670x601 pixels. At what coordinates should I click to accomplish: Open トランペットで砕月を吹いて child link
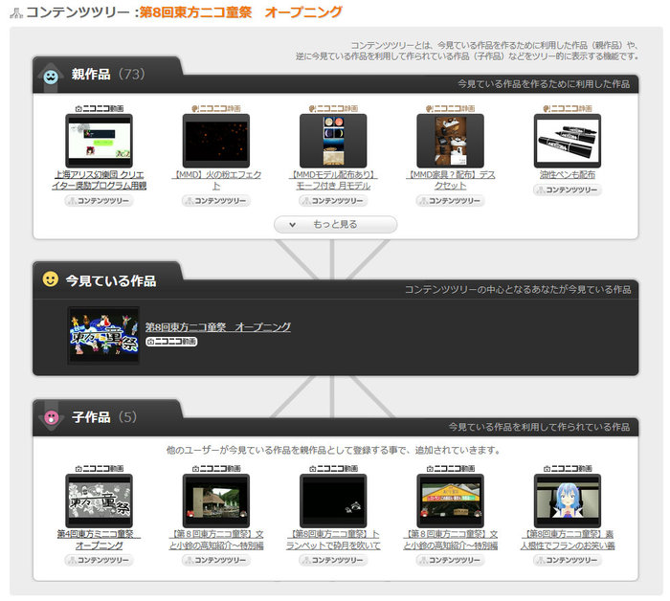click(x=333, y=540)
